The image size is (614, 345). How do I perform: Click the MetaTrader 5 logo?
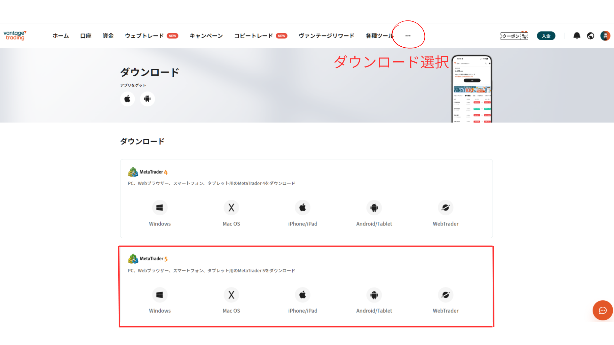148,259
